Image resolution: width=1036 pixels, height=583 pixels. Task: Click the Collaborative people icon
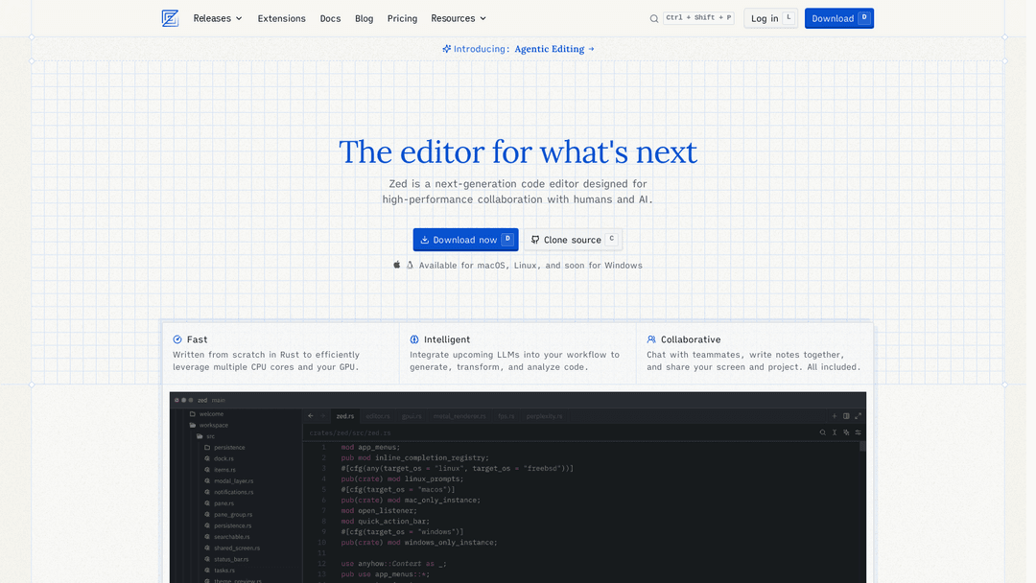point(651,339)
